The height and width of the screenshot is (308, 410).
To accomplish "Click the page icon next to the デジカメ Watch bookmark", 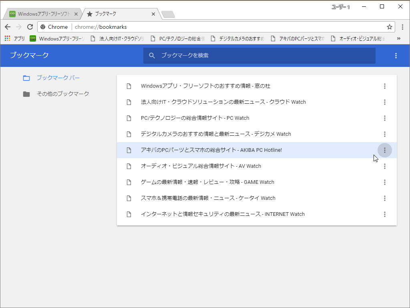I will 129,134.
